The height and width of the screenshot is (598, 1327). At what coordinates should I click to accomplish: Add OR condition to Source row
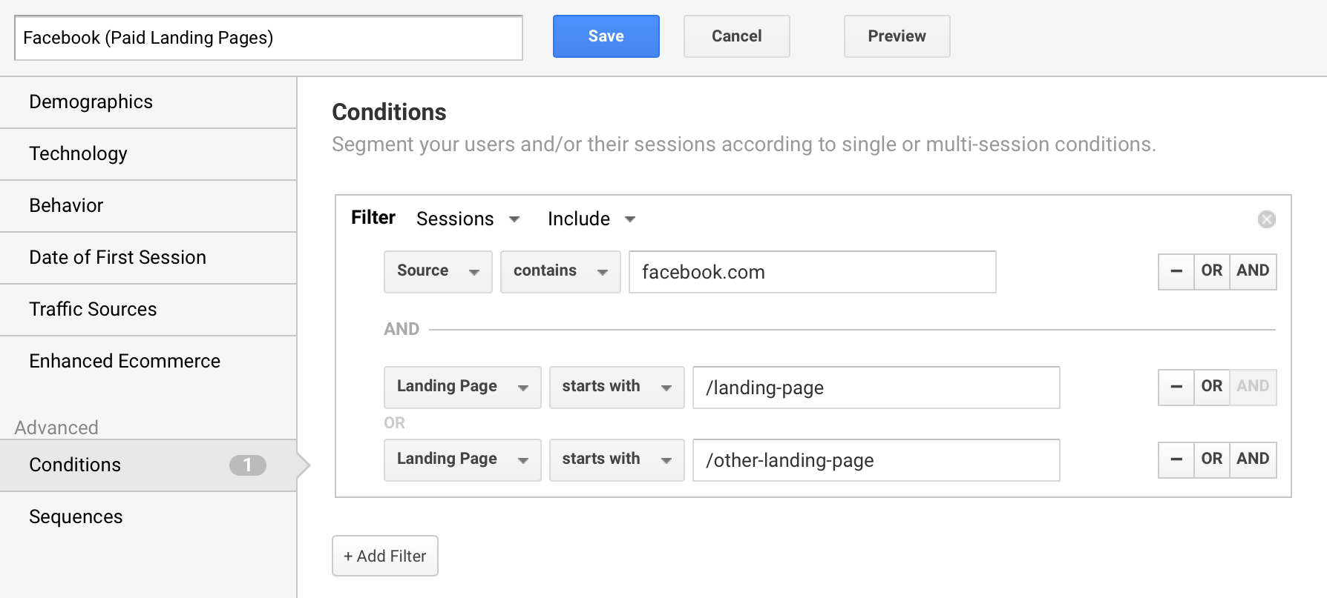click(1211, 271)
